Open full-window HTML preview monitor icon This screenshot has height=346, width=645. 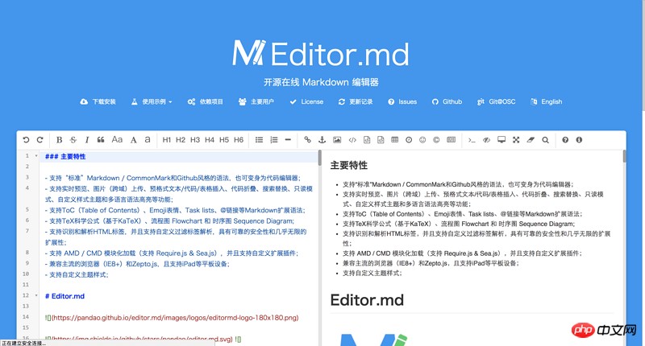pos(501,139)
